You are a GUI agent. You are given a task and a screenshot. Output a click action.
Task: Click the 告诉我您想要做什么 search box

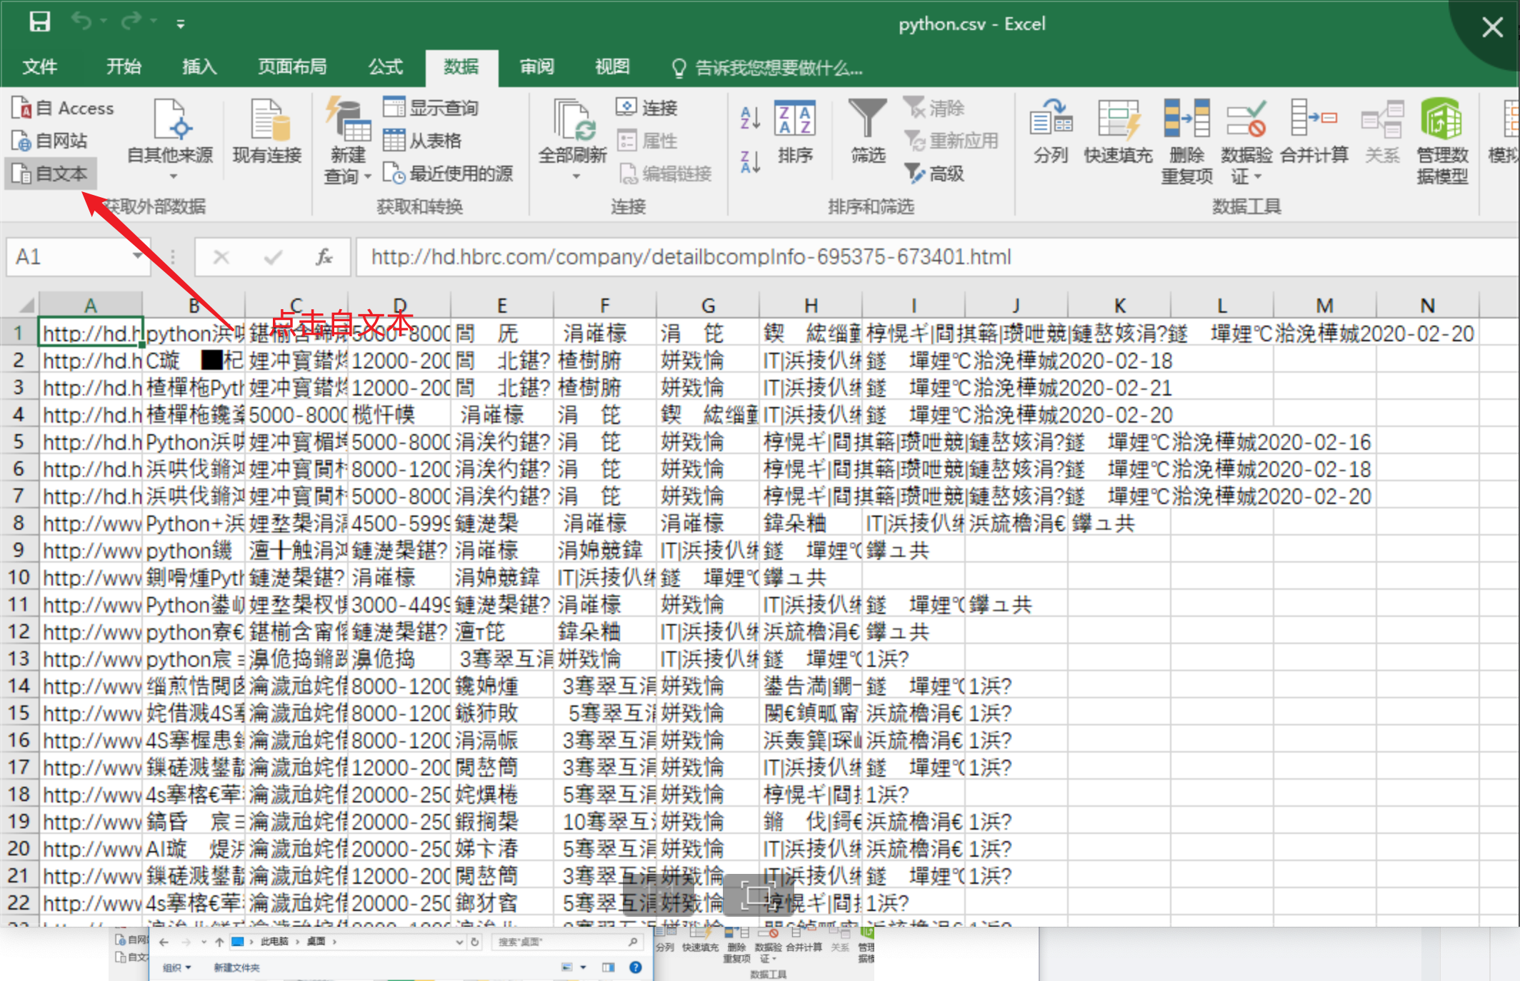(768, 69)
